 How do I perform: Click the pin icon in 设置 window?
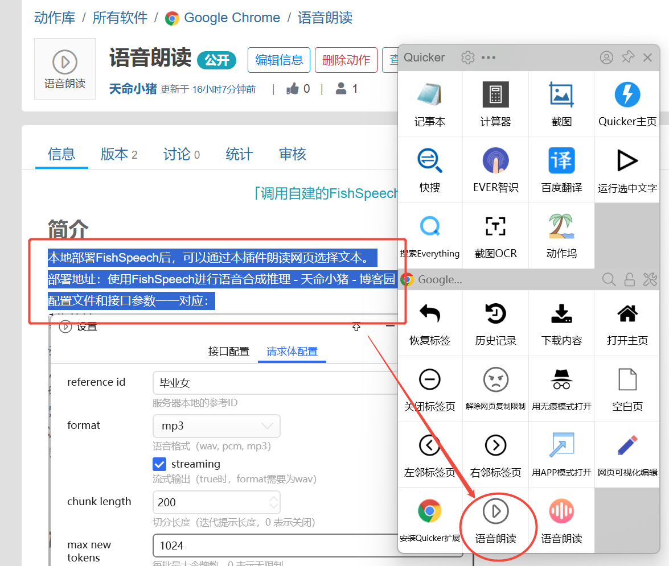(356, 327)
